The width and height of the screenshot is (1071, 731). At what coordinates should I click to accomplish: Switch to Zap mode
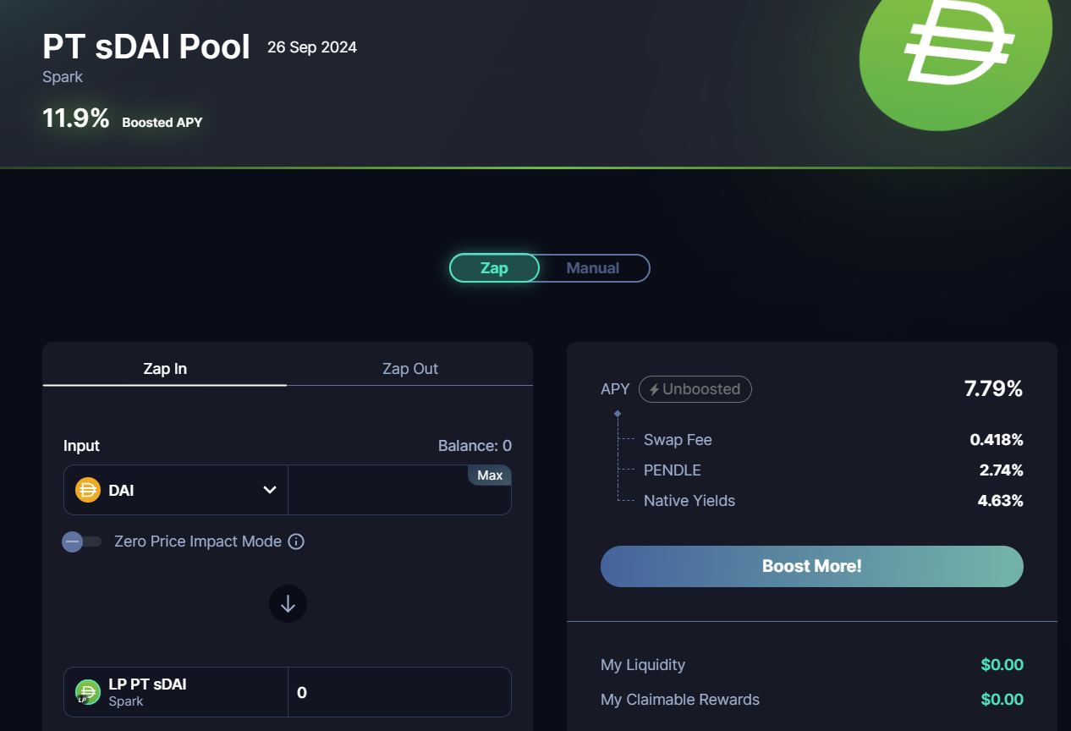click(494, 268)
